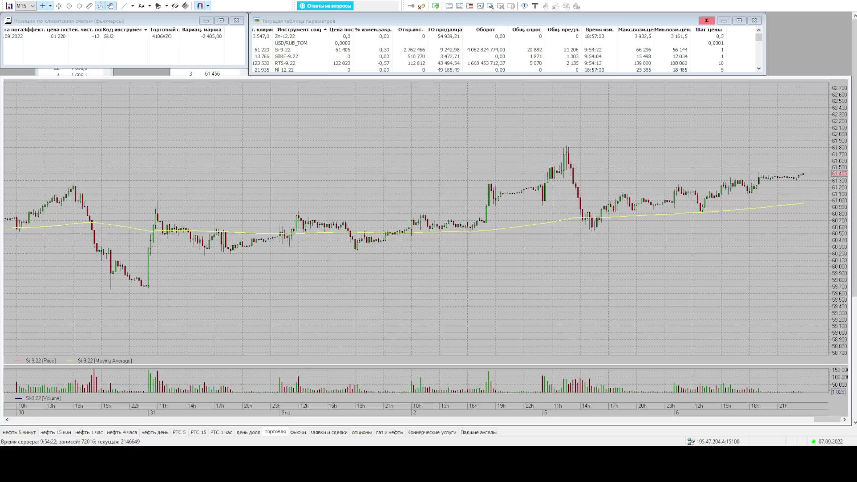Viewport: 857px width, 482px height.
Task: Expand the Aa text label dropdown arrow
Action: point(149,6)
